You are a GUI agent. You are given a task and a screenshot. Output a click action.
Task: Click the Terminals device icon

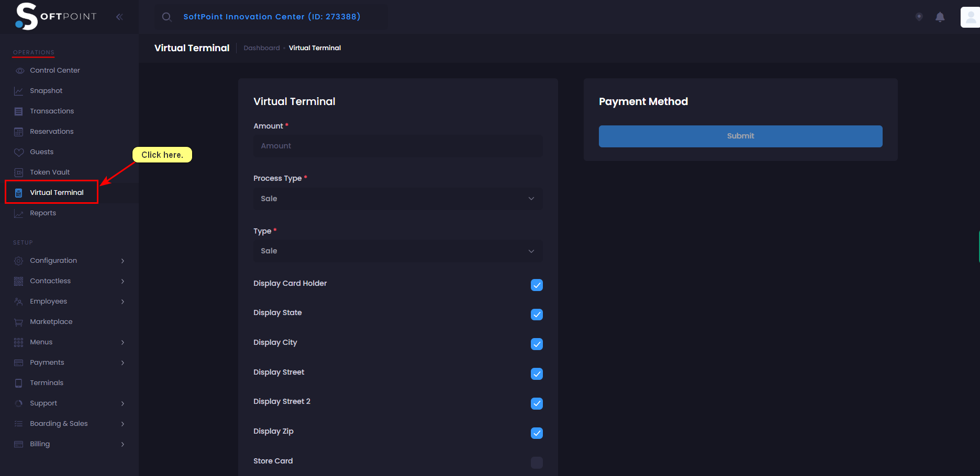pyautogui.click(x=19, y=383)
